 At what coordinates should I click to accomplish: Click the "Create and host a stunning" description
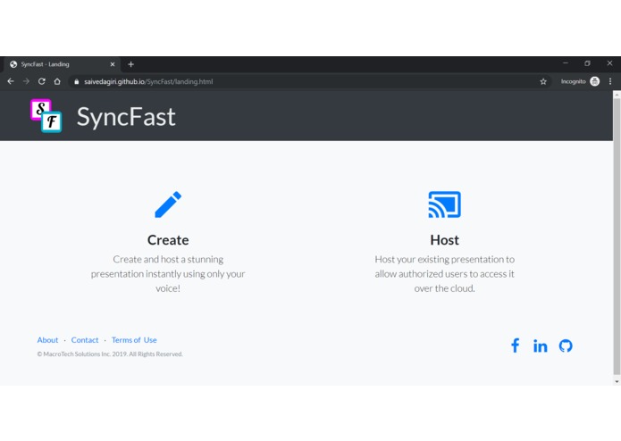[168, 274]
